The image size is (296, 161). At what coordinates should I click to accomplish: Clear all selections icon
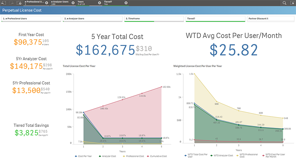[19, 3]
